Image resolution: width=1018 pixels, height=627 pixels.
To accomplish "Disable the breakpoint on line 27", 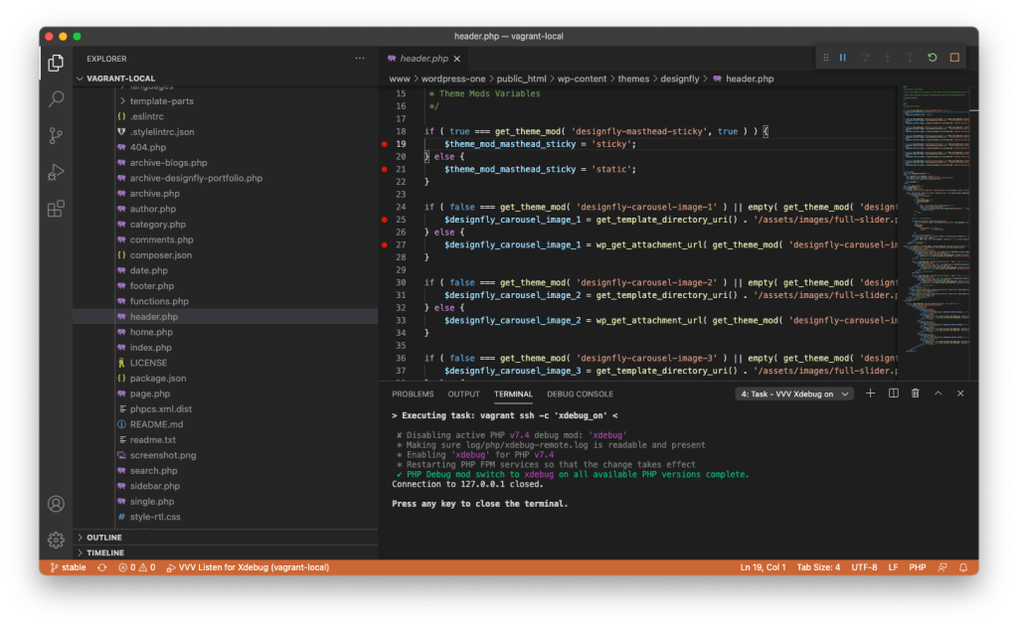I will [385, 244].
